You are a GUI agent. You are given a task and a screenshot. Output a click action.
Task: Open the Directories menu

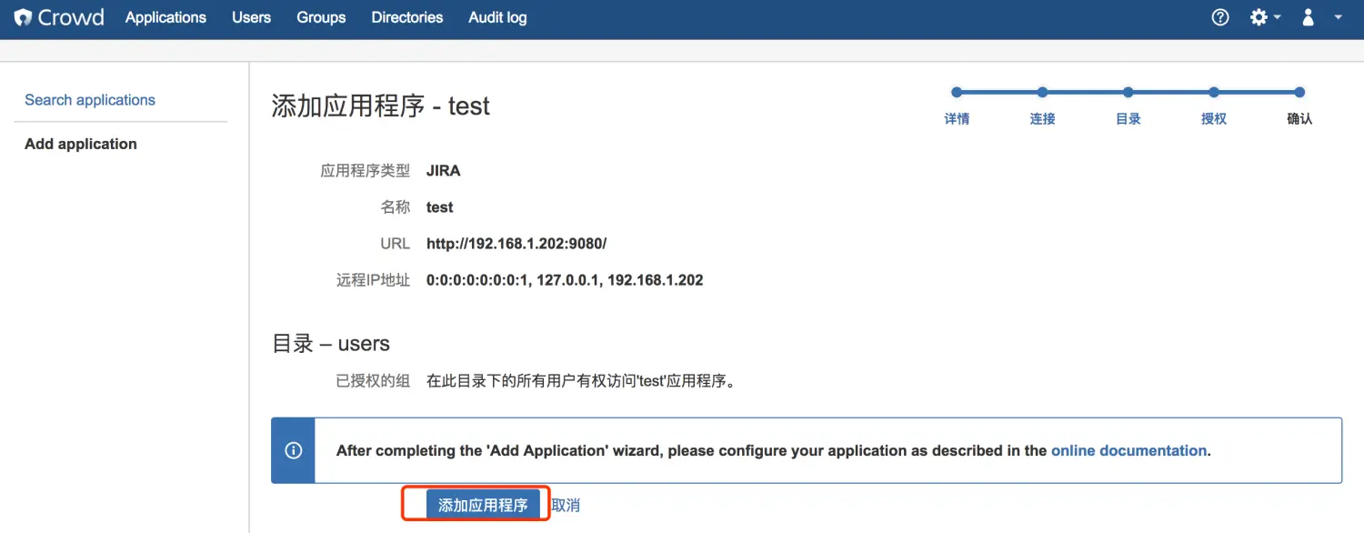pyautogui.click(x=406, y=18)
